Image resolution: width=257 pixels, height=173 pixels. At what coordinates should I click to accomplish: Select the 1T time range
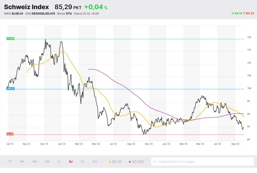[10, 162]
